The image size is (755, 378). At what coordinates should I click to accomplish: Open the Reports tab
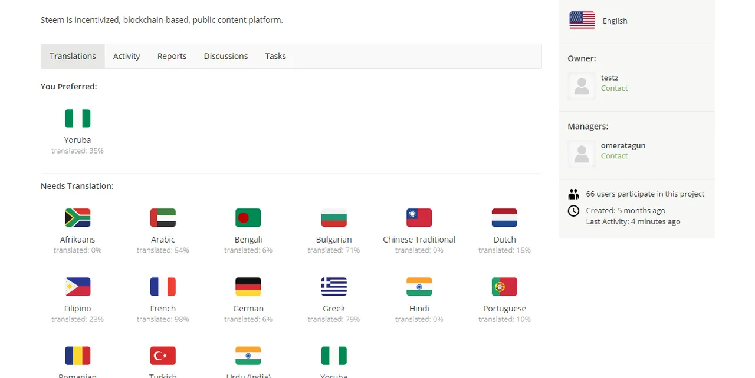pyautogui.click(x=172, y=56)
